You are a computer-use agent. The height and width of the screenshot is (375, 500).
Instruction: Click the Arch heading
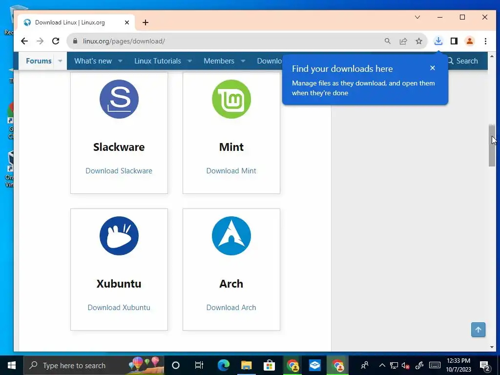click(x=231, y=284)
